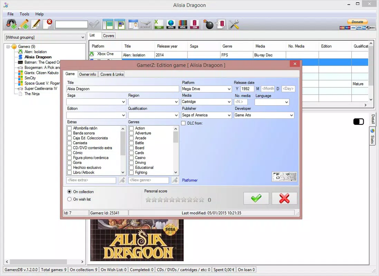The image size is (379, 276).
Task: Tick the Fighting genre checkbox
Action: coord(132,172)
